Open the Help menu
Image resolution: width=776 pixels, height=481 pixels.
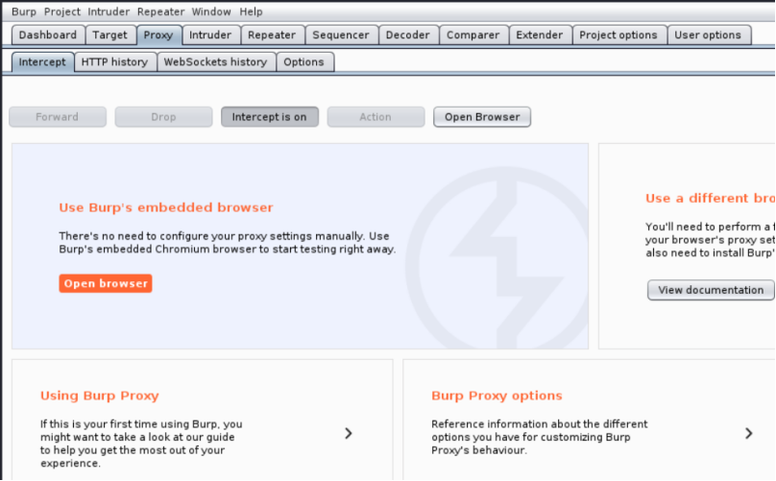click(251, 12)
